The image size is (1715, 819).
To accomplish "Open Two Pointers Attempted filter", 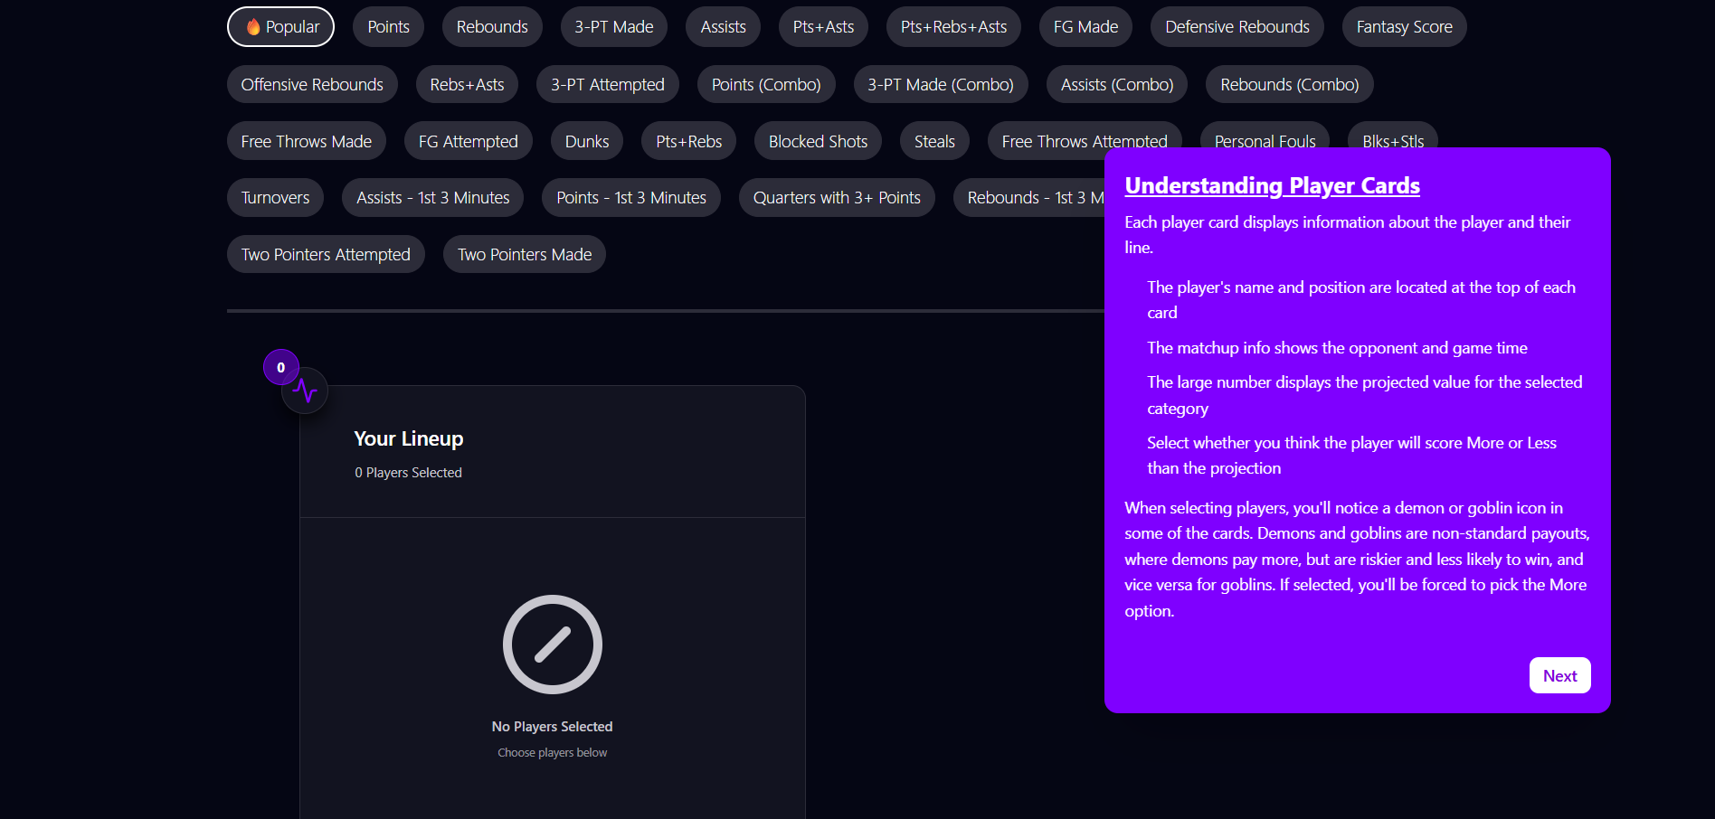I will (x=326, y=254).
